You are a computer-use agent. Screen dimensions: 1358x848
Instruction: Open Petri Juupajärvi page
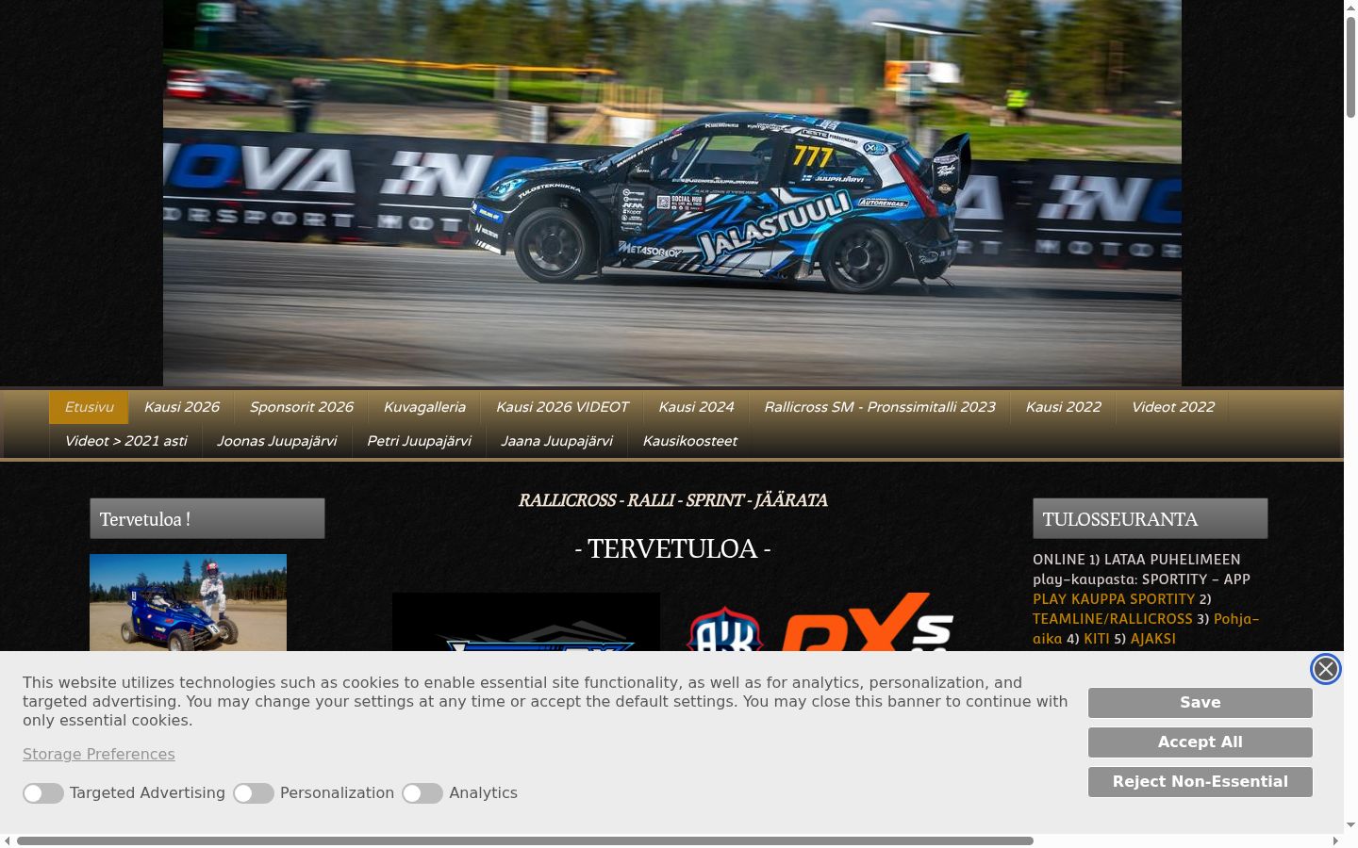[x=419, y=441]
